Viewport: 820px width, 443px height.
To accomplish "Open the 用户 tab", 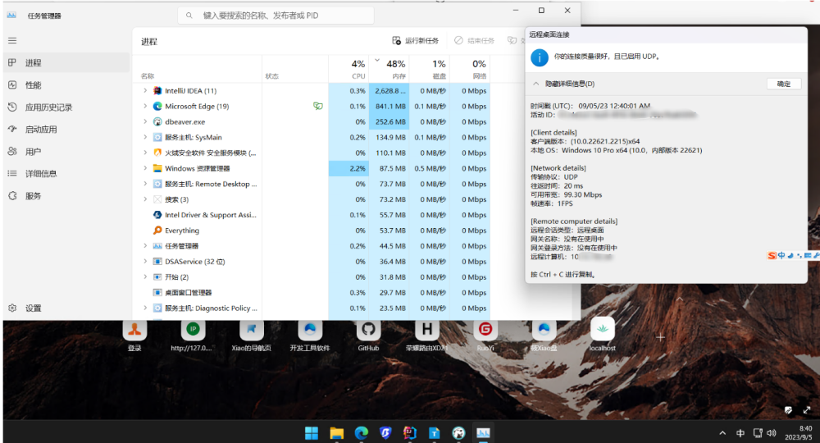I will (66, 152).
